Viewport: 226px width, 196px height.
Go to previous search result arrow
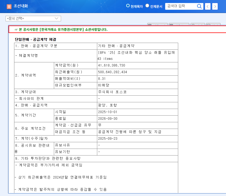tap(208, 6)
